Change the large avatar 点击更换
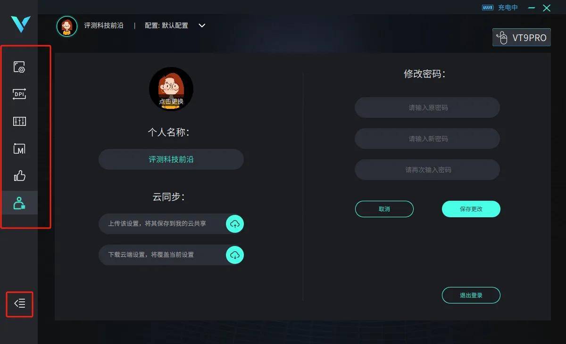The image size is (566, 344). pyautogui.click(x=171, y=89)
